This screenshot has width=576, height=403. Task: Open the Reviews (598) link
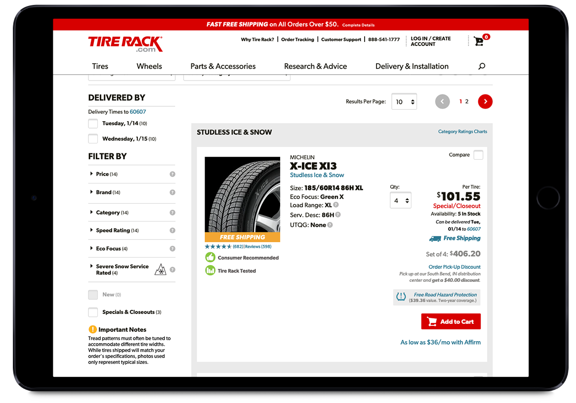[x=258, y=247]
